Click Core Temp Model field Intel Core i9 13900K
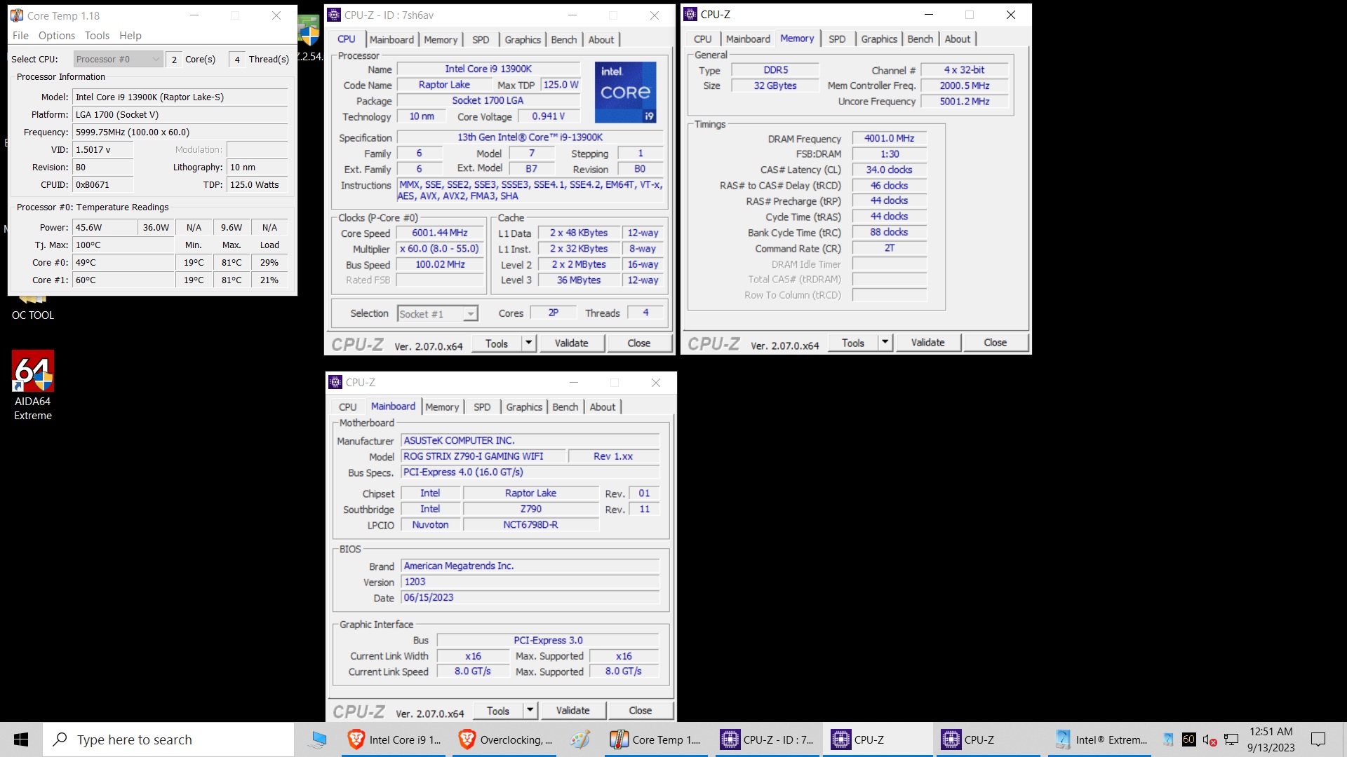 pos(180,97)
